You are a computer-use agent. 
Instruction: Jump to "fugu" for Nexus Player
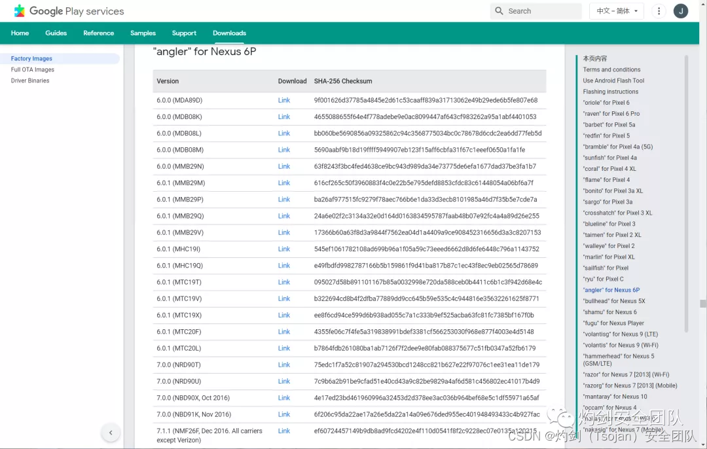tap(613, 323)
